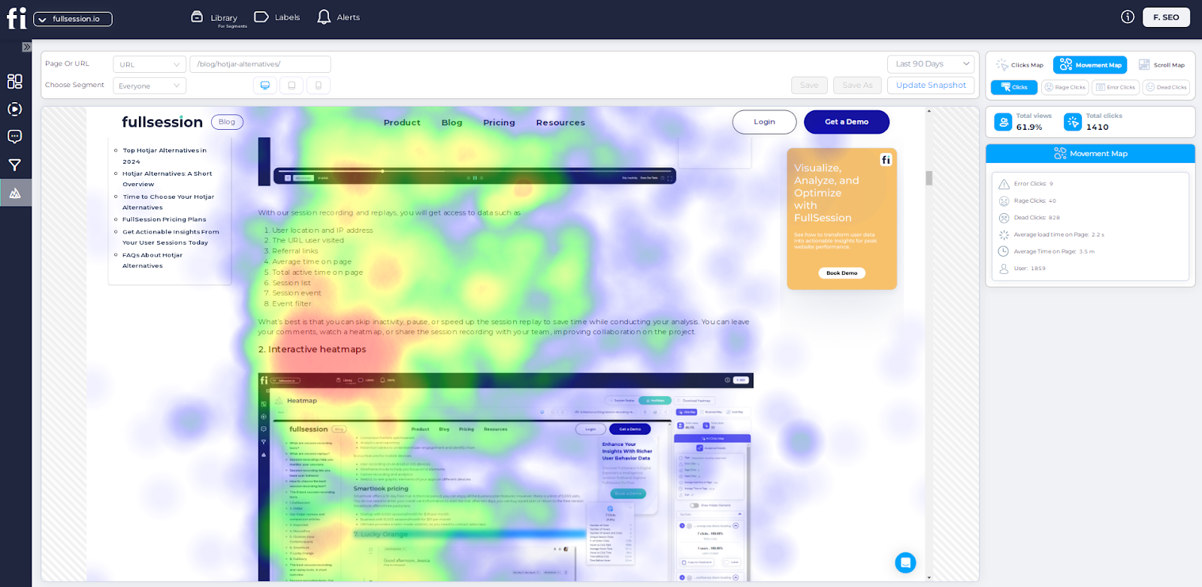Expand the left sidebar with double-chevron icon
Screen dimensions: 1202x587
[x=26, y=47]
